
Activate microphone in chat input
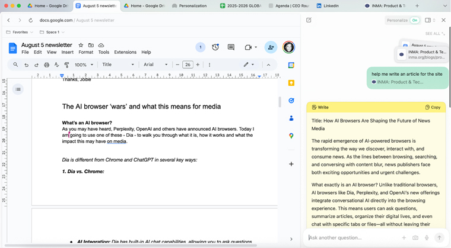tap(427, 238)
